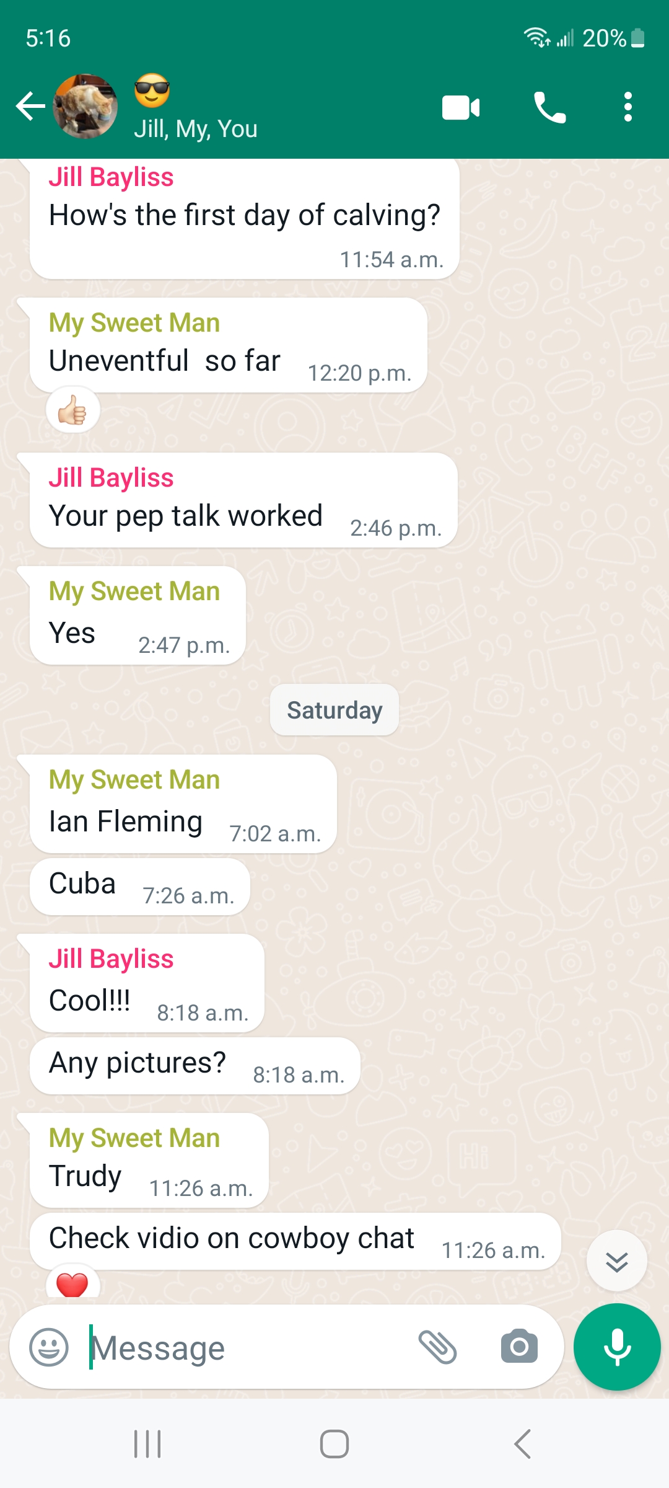
Task: Open group info via Jill, My, You title
Action: point(196,129)
